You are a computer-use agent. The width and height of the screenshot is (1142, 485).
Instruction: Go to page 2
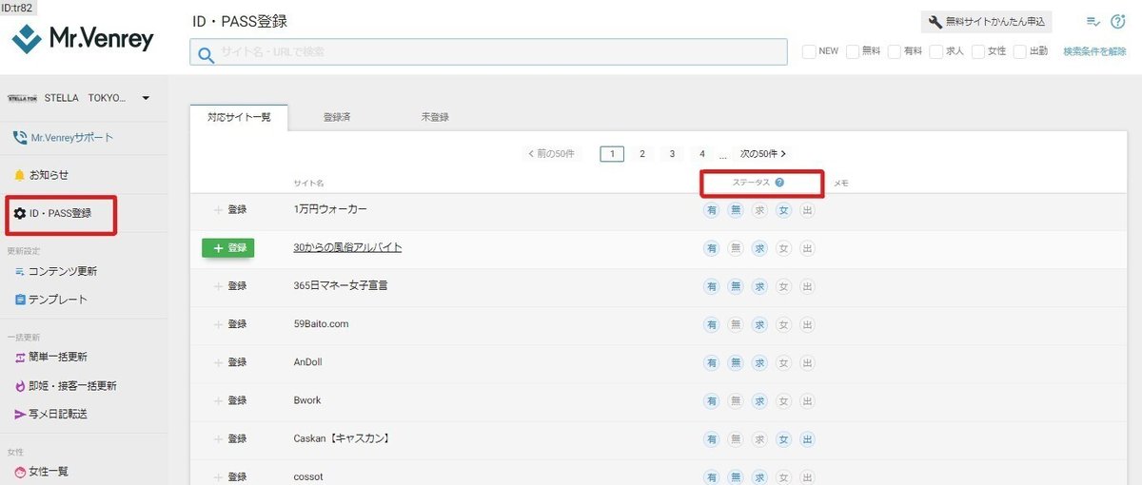pyautogui.click(x=642, y=154)
